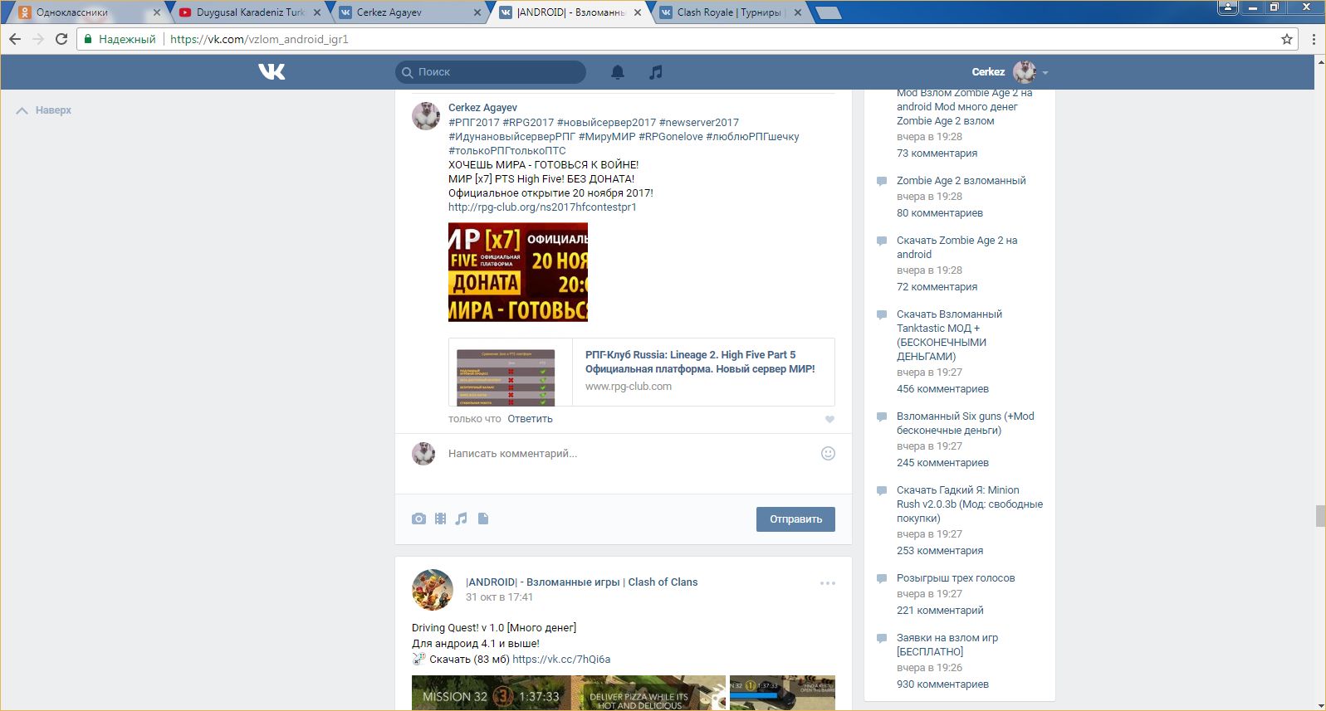The width and height of the screenshot is (1326, 711).
Task: Open the notifications bell icon
Action: tap(618, 72)
